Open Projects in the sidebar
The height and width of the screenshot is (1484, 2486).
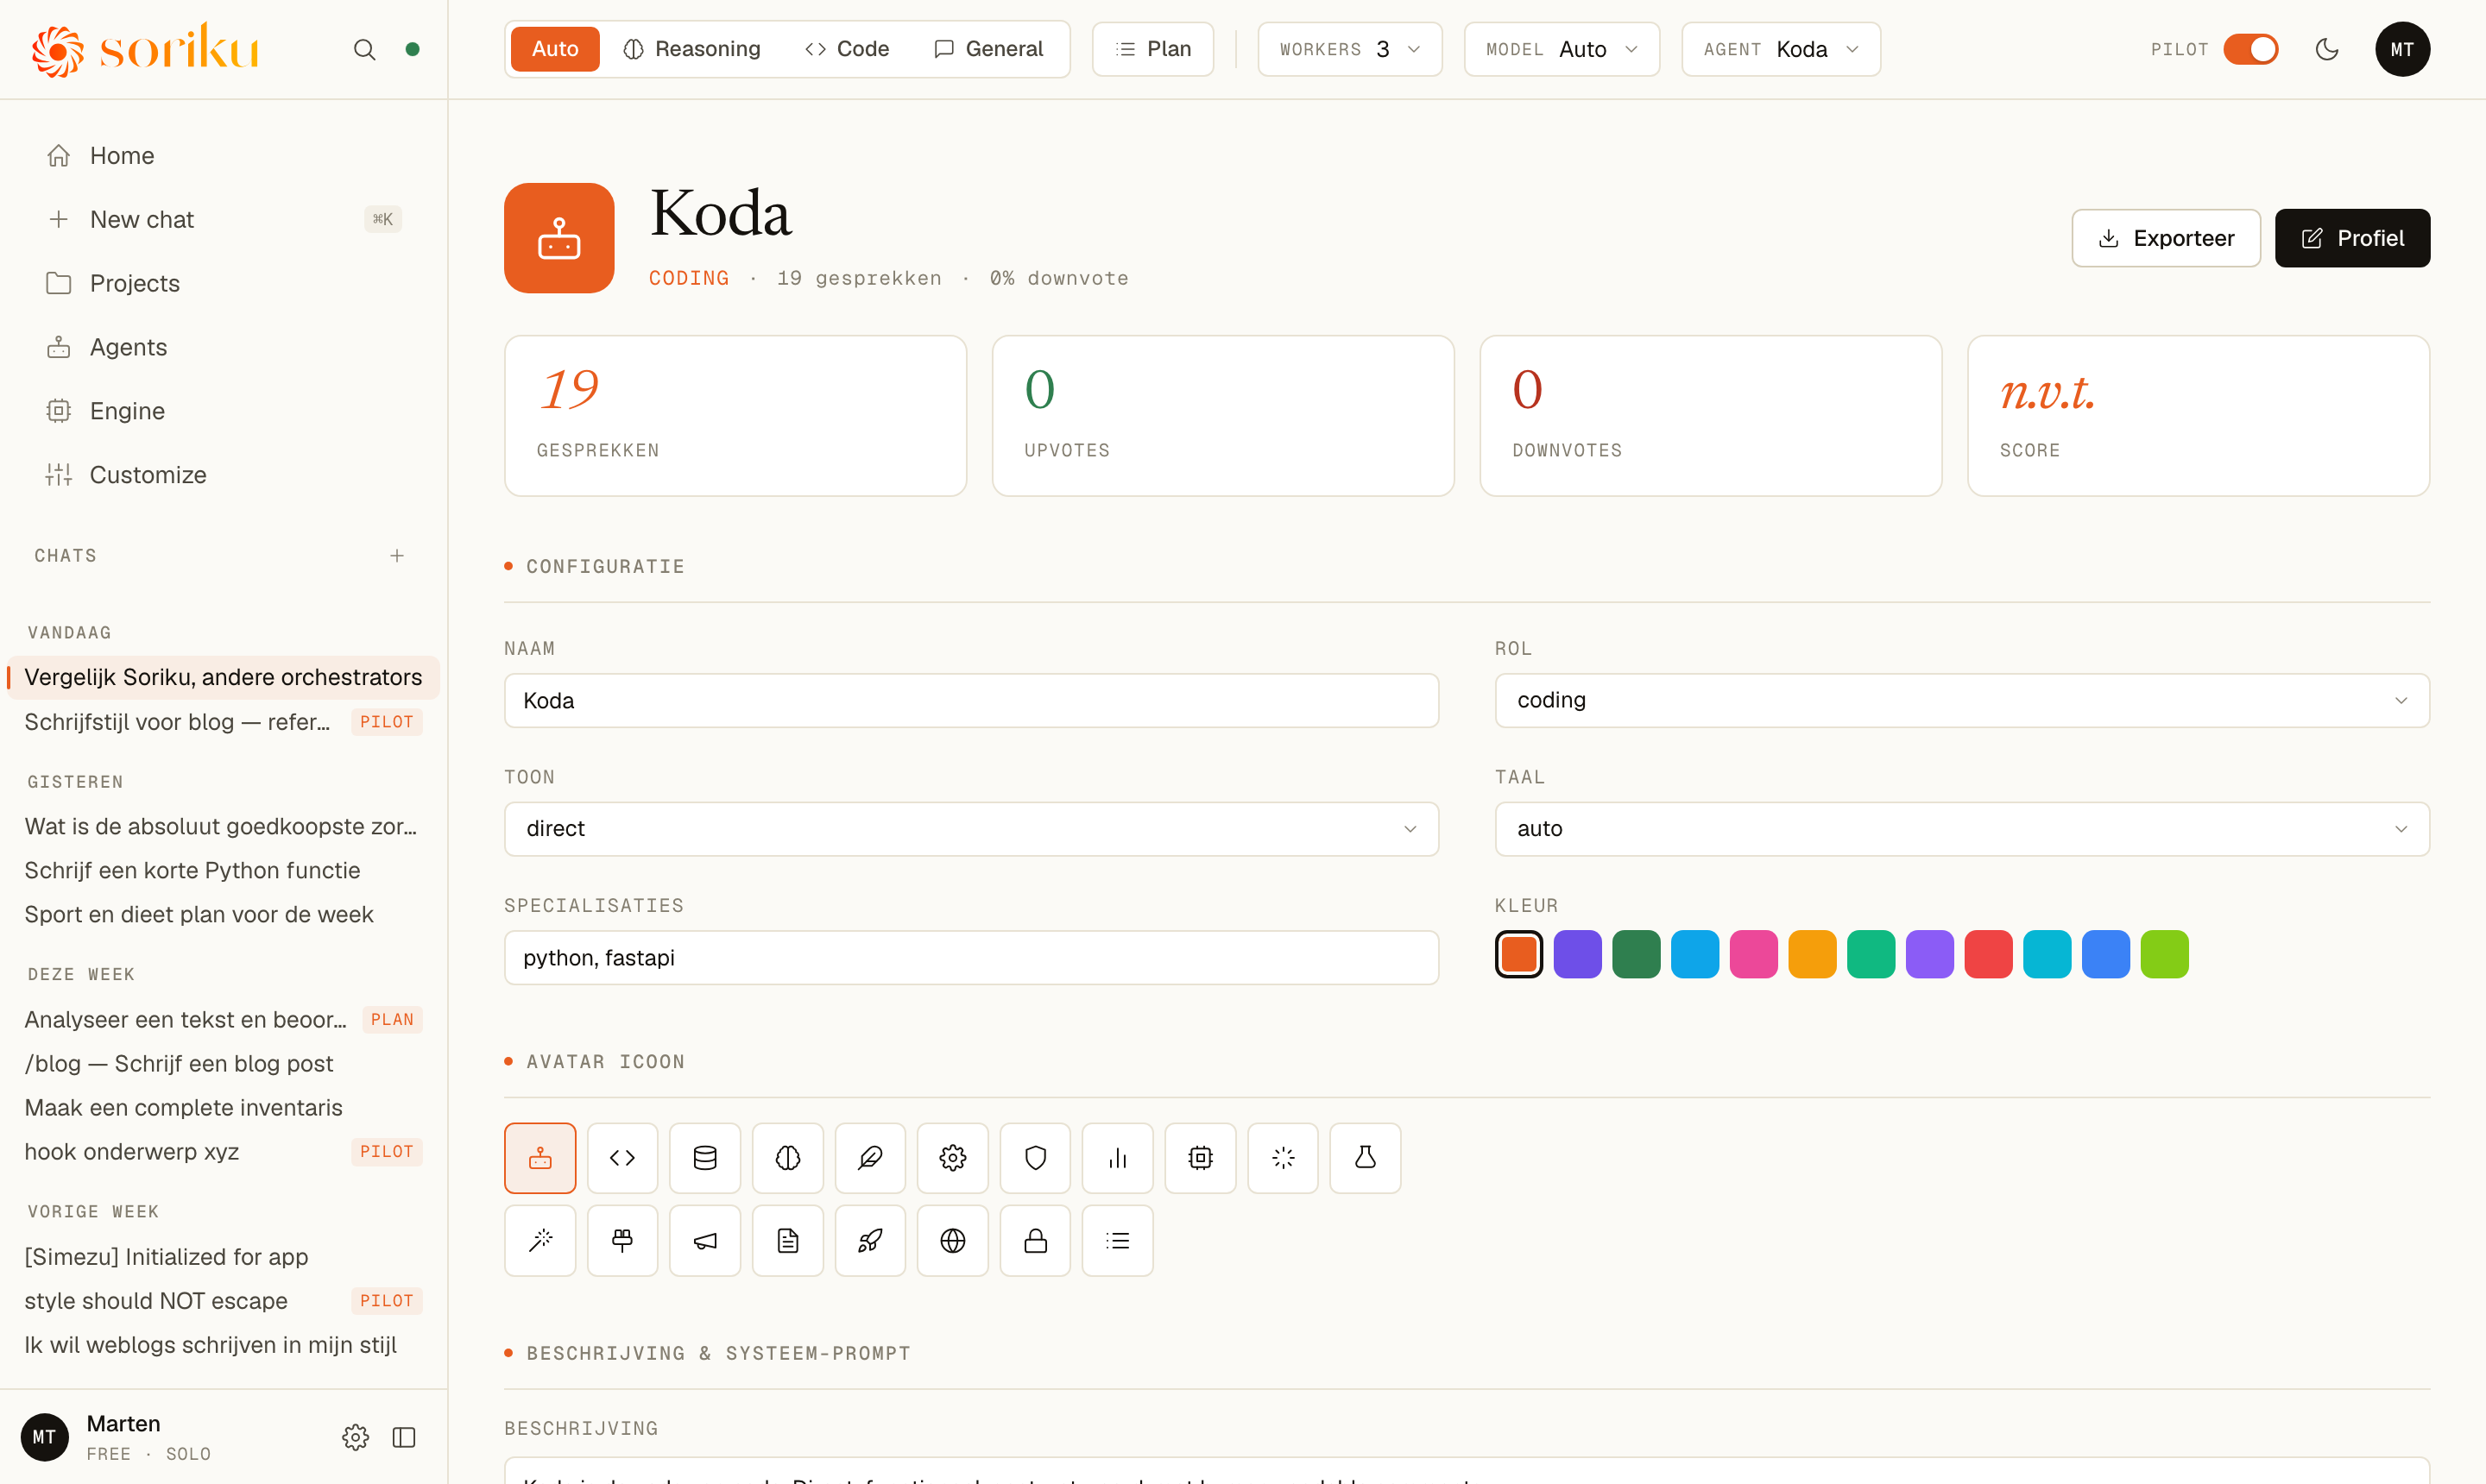pos(224,283)
